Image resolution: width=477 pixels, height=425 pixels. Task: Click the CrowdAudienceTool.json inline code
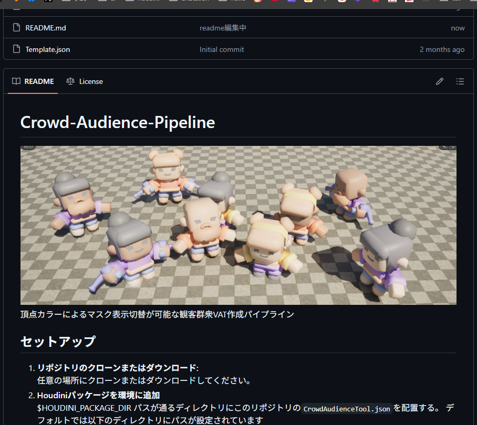[347, 409]
